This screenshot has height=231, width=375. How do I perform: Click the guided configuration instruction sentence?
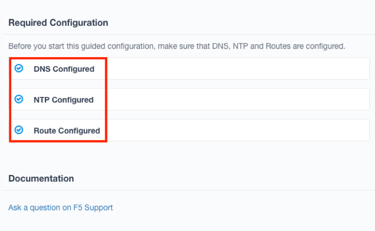tap(176, 46)
